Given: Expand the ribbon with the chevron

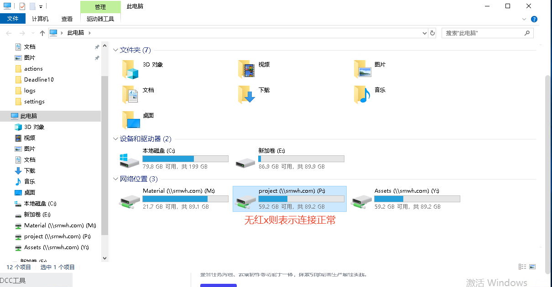Looking at the screenshot, I should pyautogui.click(x=524, y=19).
